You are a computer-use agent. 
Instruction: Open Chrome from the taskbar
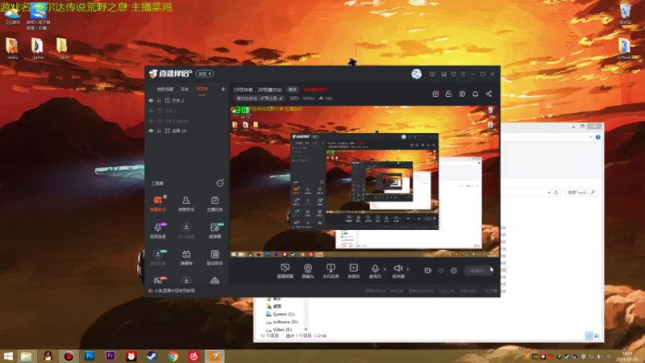(x=173, y=356)
